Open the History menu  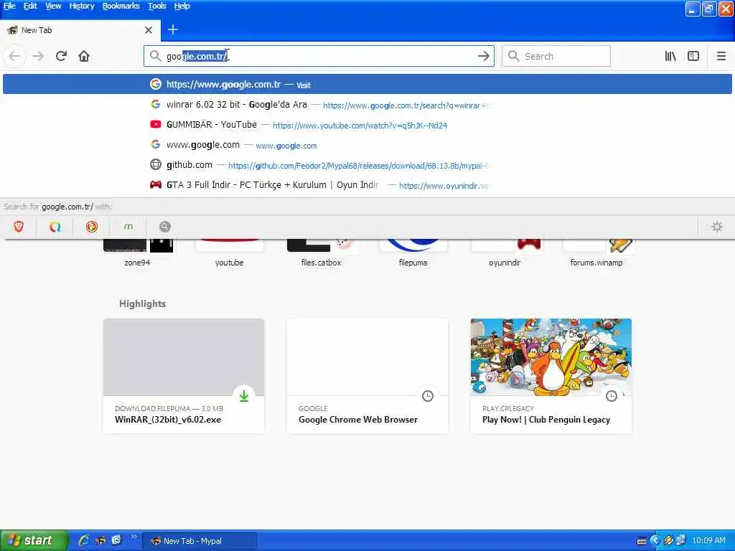(x=82, y=6)
